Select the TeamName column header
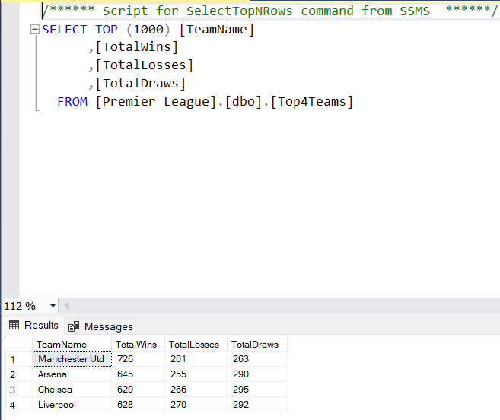Viewport: 500px width, 420px height. pos(62,345)
